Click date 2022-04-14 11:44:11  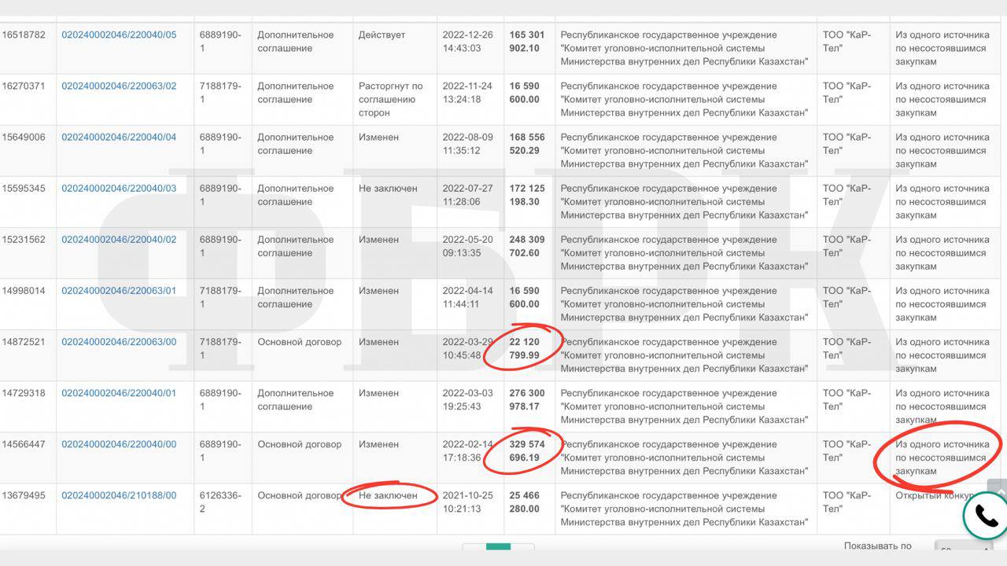(x=468, y=297)
